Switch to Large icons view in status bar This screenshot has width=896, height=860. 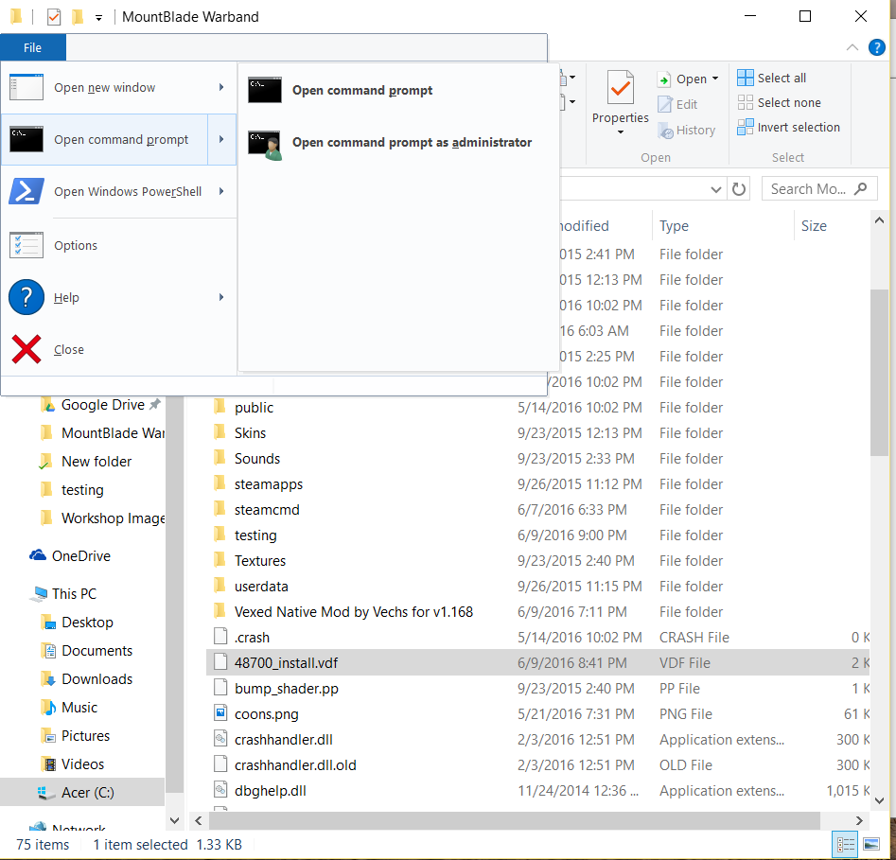pos(870,845)
